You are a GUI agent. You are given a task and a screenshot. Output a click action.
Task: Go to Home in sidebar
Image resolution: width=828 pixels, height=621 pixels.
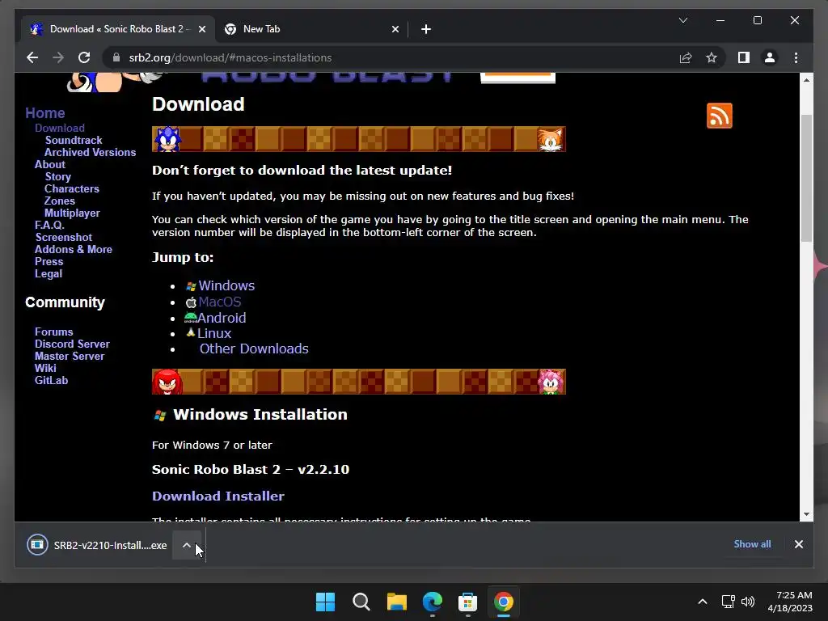point(45,113)
